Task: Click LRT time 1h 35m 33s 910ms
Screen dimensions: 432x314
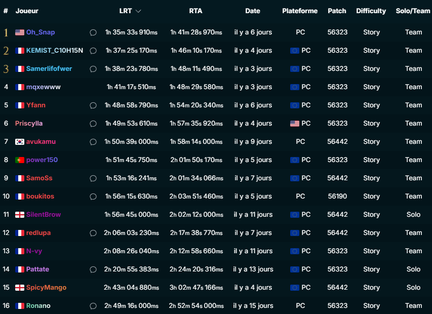Action: 131,32
